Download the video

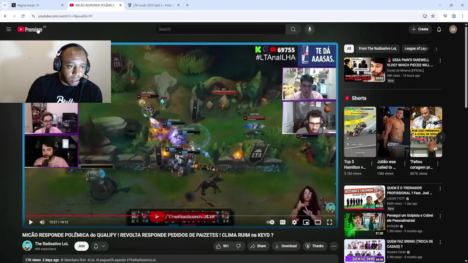point(286,246)
